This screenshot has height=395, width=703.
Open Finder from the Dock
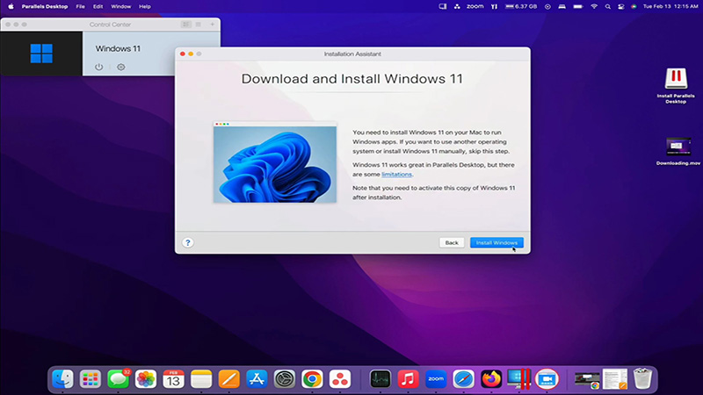coord(62,379)
